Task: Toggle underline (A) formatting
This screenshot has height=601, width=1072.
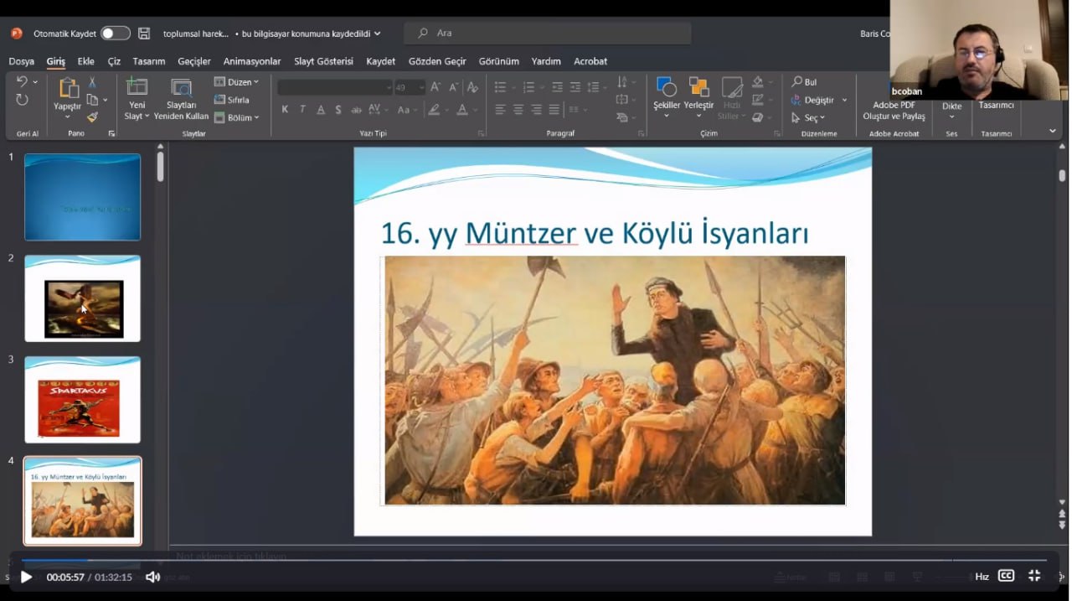Action: tap(321, 110)
